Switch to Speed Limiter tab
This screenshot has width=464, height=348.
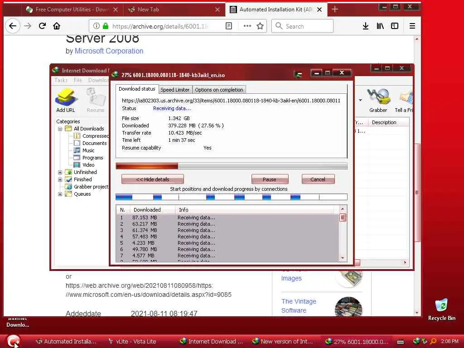[175, 90]
